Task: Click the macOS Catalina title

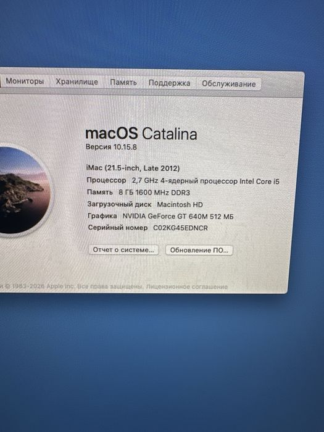Action: (x=141, y=134)
